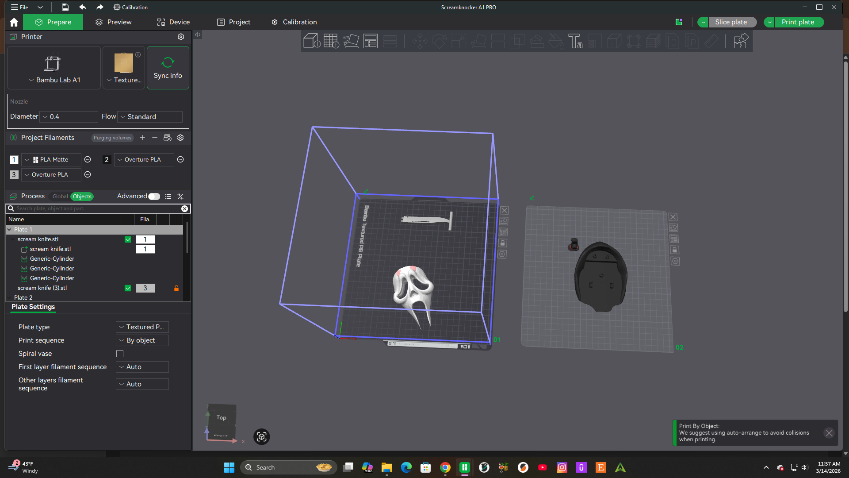849x478 pixels.
Task: Lock plate 1 with padlock icon
Action: pyautogui.click(x=503, y=243)
